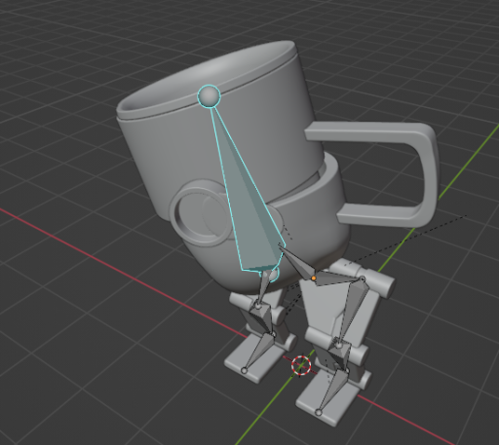Select the left leg's foot bone
The image size is (499, 445).
click(258, 352)
